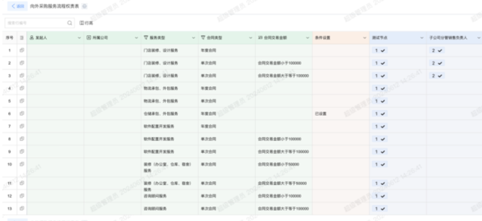Click the copy icon in row 7
The width and height of the screenshot is (482, 221).
(22, 126)
